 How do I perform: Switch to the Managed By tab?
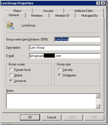(x=89, y=16)
